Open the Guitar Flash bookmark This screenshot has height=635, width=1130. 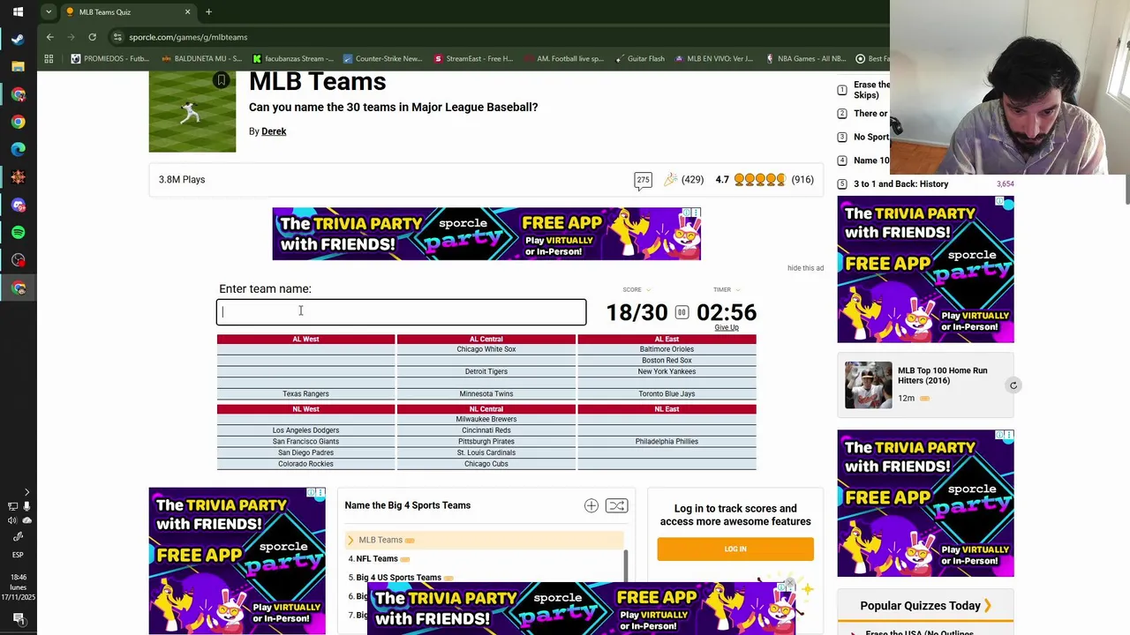pyautogui.click(x=639, y=59)
